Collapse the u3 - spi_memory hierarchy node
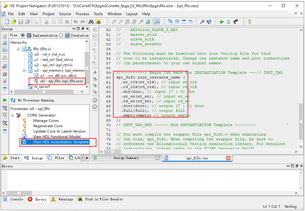This screenshot has height=211, width=305. click(x=24, y=70)
